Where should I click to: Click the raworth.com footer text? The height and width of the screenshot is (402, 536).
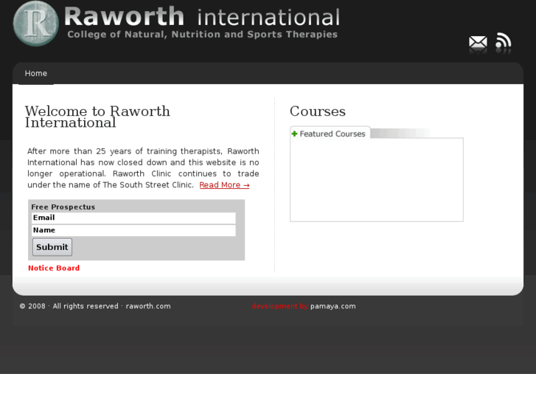(148, 306)
